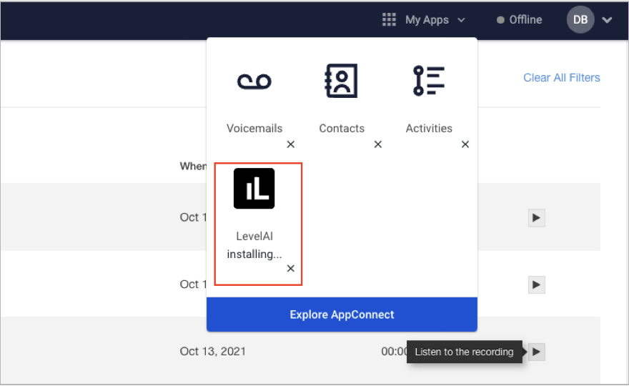Click the Offline status indicator
Viewport: 629px width, 386px height.
pyautogui.click(x=520, y=20)
